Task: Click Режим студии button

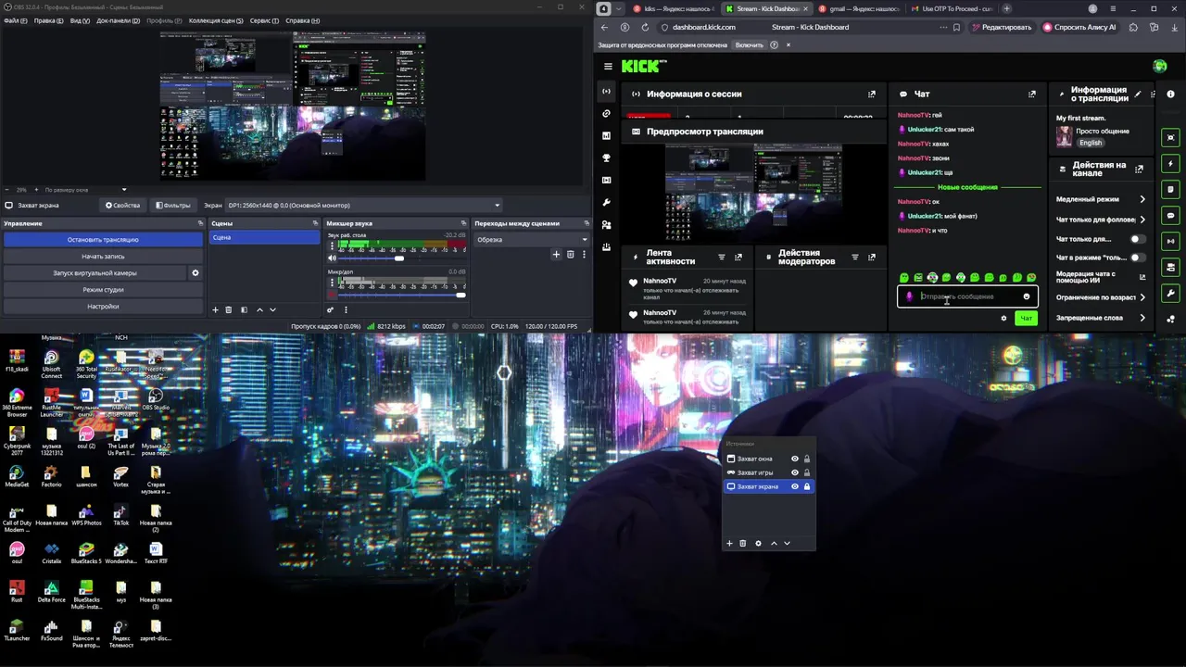Action: tap(103, 289)
